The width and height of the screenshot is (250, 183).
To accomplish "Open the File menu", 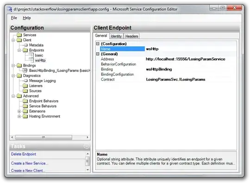I will [x=14, y=18].
